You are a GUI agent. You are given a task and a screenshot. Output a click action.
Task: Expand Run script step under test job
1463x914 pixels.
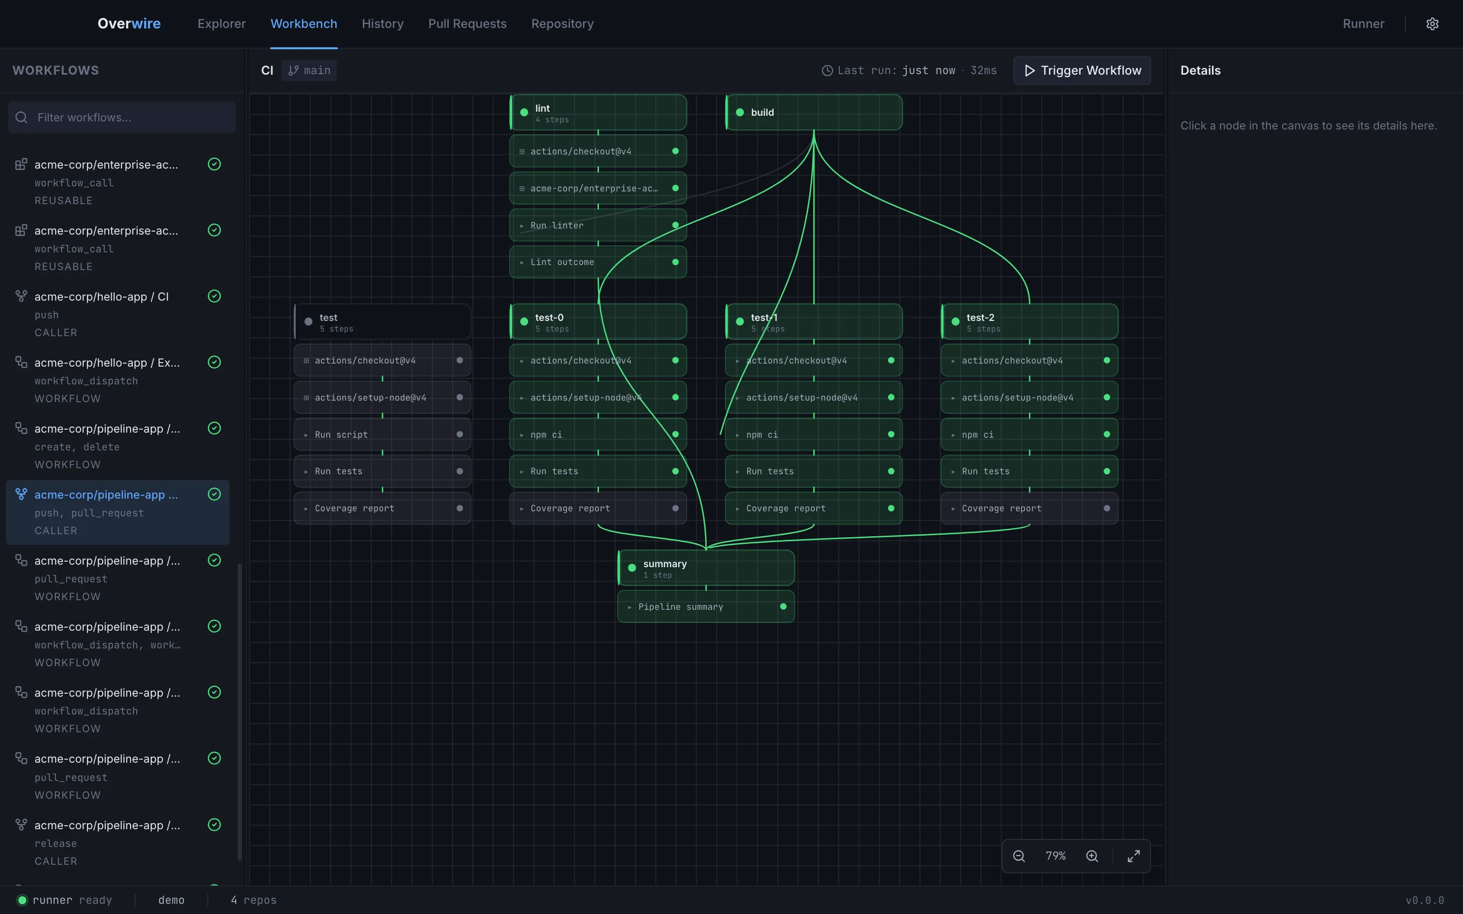tap(306, 435)
